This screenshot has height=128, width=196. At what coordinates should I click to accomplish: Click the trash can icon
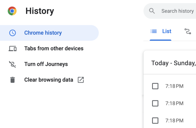point(12,80)
